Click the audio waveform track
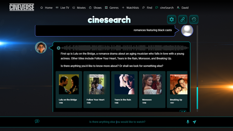233x131 pixels. [x=125, y=48]
